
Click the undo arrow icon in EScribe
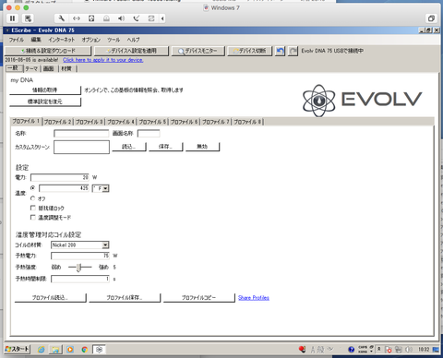pos(280,51)
